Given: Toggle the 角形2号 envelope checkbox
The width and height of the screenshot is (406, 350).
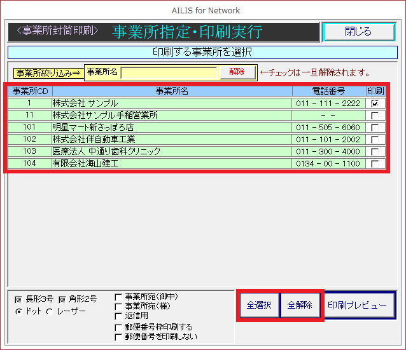Looking at the screenshot, I should [x=62, y=299].
